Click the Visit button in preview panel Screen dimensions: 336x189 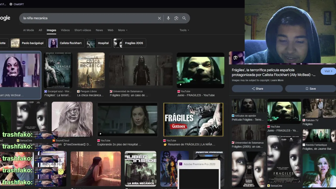tap(328, 71)
